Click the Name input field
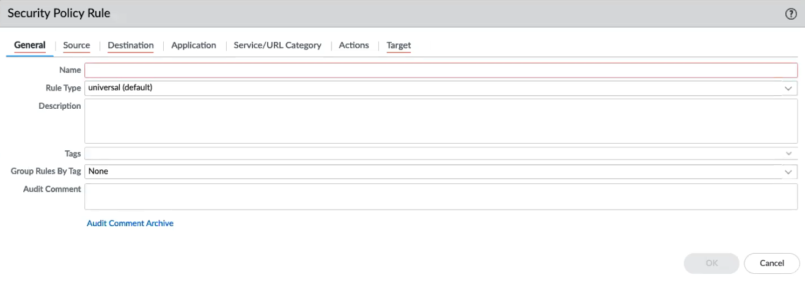 440,70
